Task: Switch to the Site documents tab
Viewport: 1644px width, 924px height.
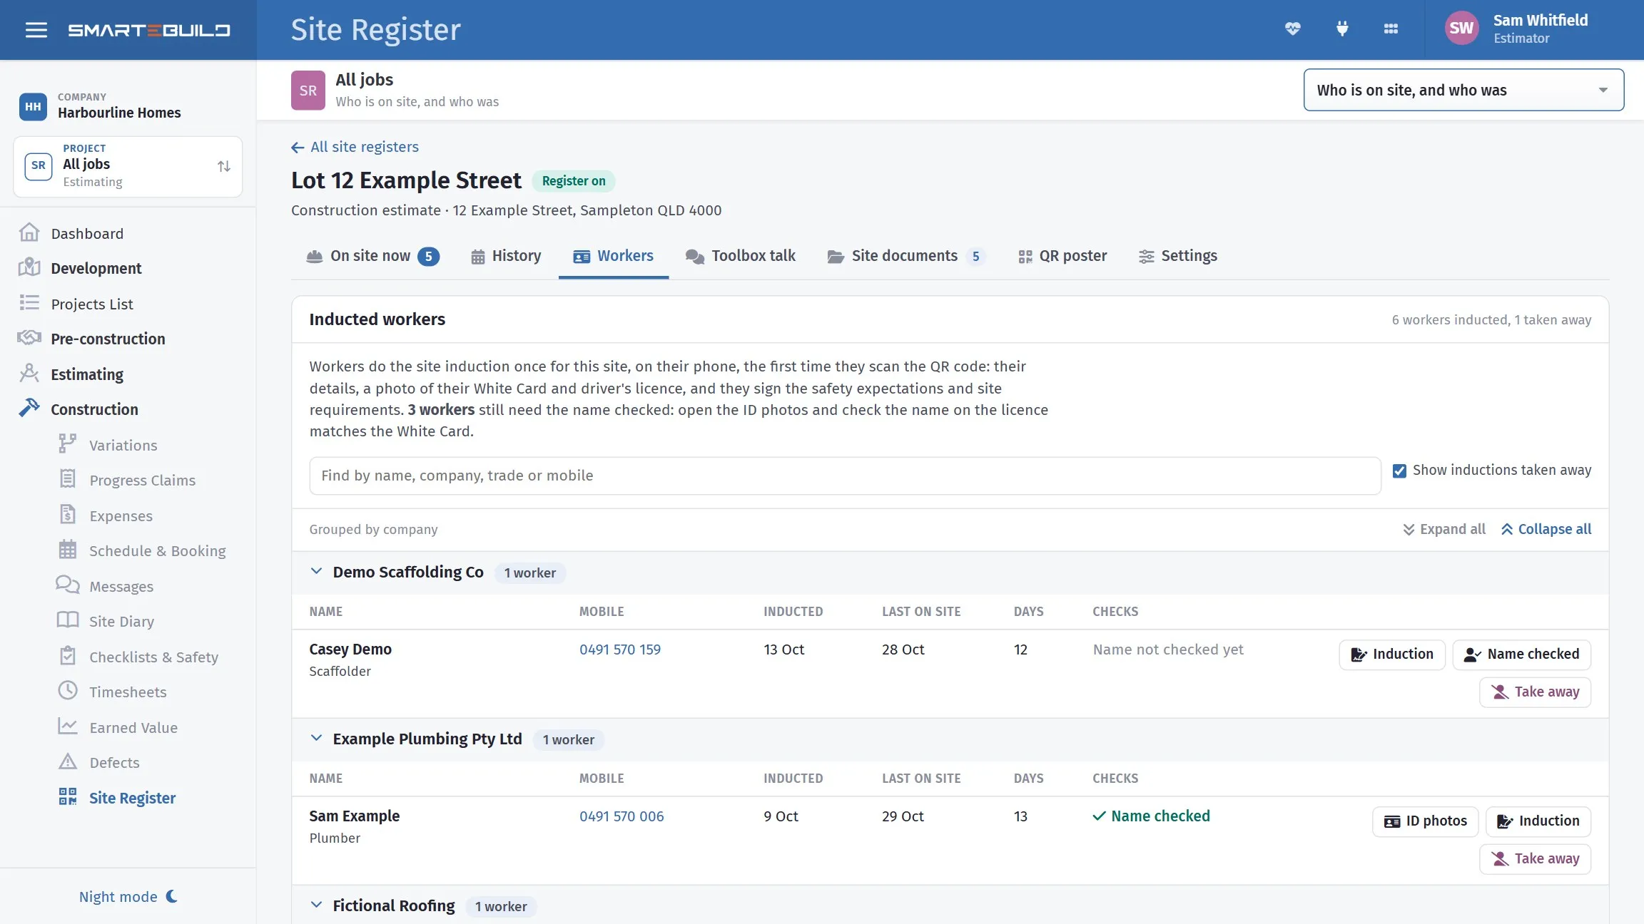Action: pos(906,256)
